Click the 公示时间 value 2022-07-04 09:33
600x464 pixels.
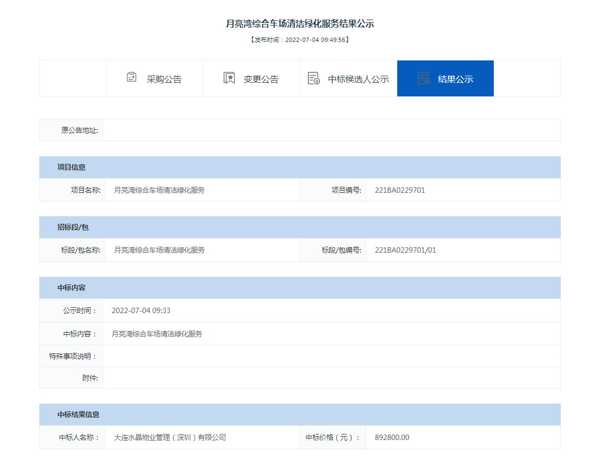pos(141,310)
